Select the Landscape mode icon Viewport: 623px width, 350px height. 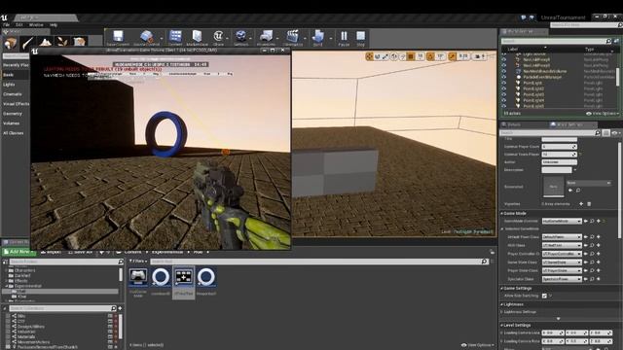(x=45, y=42)
